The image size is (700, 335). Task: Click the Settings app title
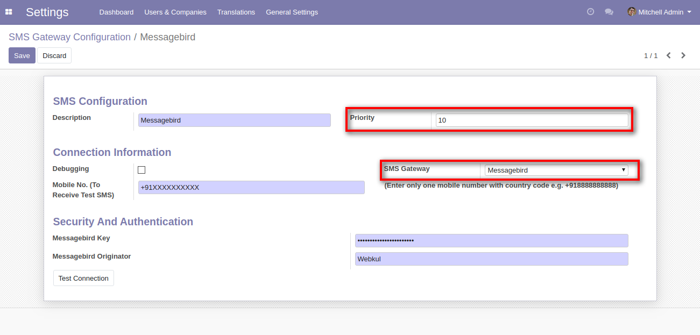[x=47, y=12]
